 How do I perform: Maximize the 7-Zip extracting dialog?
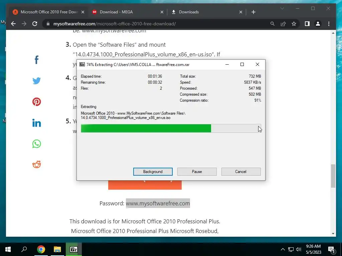pos(242,64)
